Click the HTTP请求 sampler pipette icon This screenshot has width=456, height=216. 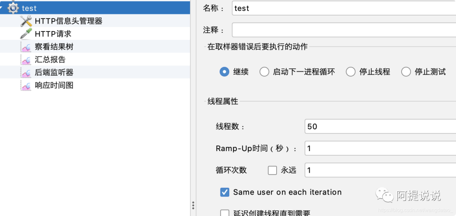point(26,34)
